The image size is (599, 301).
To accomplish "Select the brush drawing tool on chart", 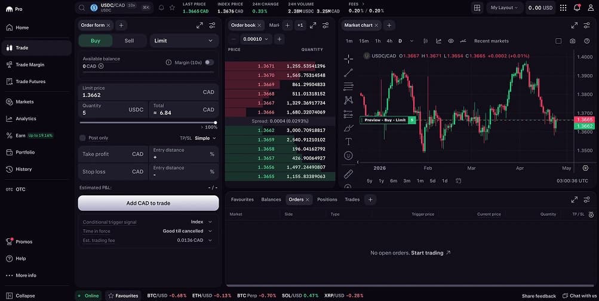I will coord(348,128).
